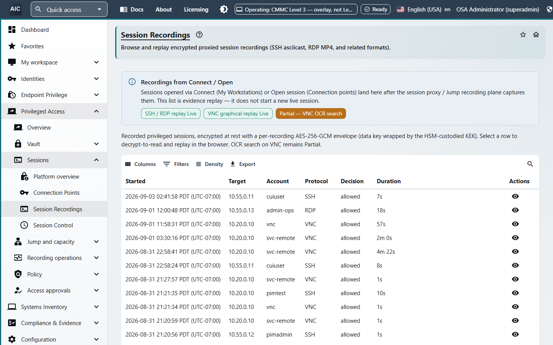
Task: Favorite this page with the star icon
Action: [523, 34]
